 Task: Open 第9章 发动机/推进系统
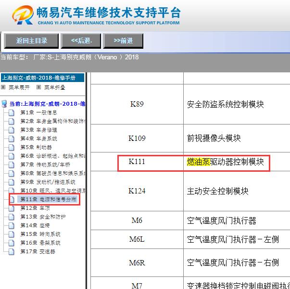tap(48, 182)
